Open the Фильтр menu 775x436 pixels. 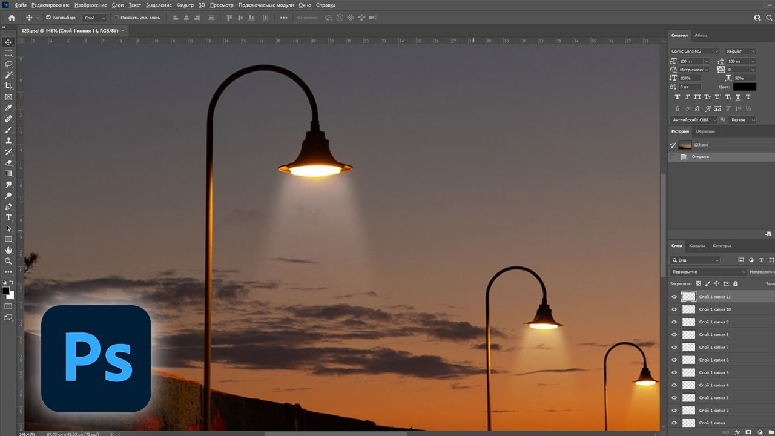pos(185,5)
